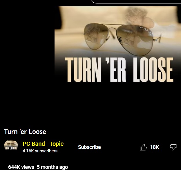Click the PC BAND watermark on lens

click(x=145, y=30)
